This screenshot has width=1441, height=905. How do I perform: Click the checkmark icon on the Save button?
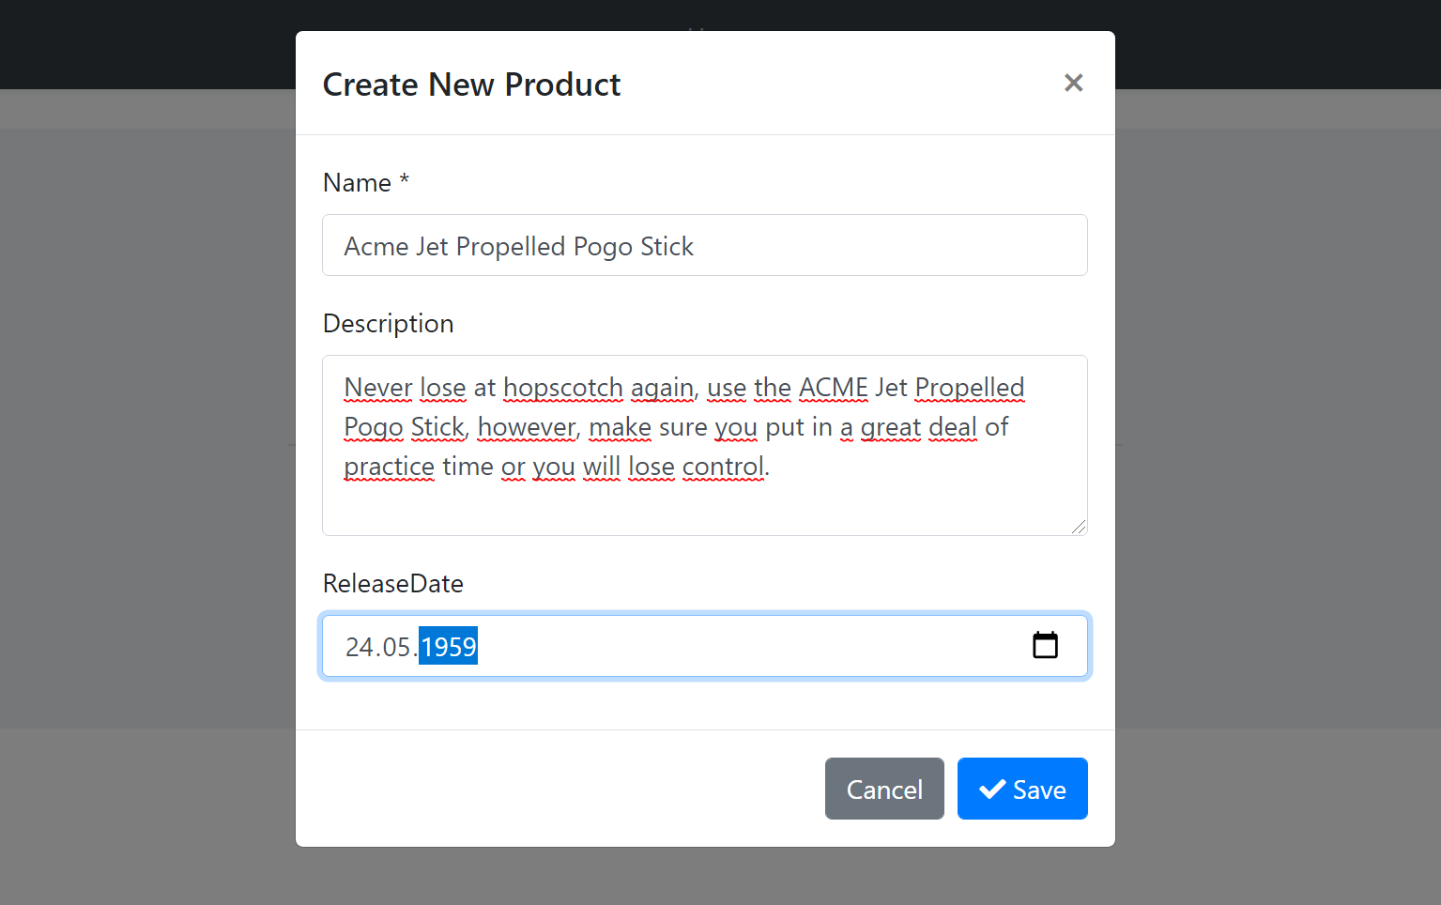pos(992,789)
